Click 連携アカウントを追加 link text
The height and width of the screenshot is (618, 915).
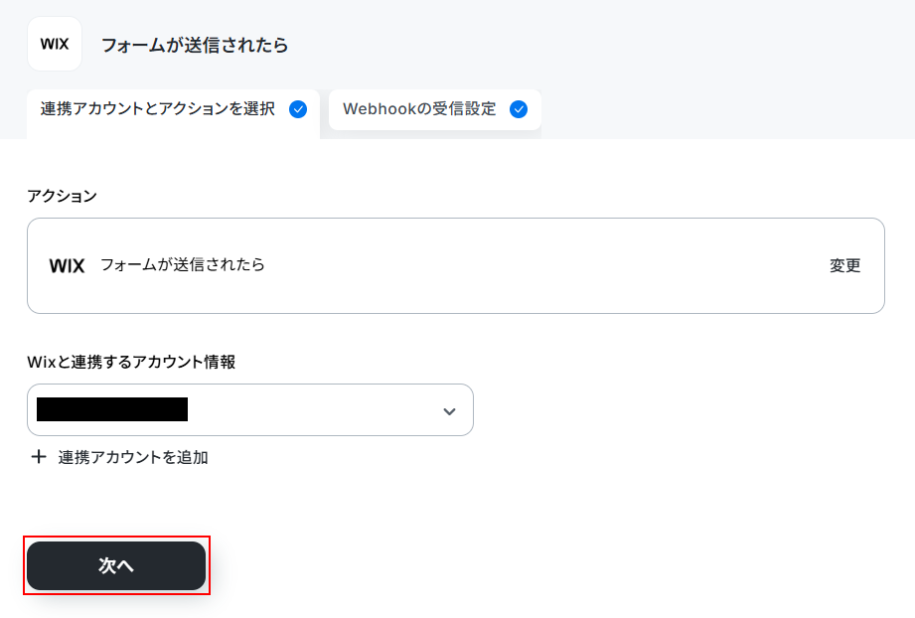coord(133,457)
